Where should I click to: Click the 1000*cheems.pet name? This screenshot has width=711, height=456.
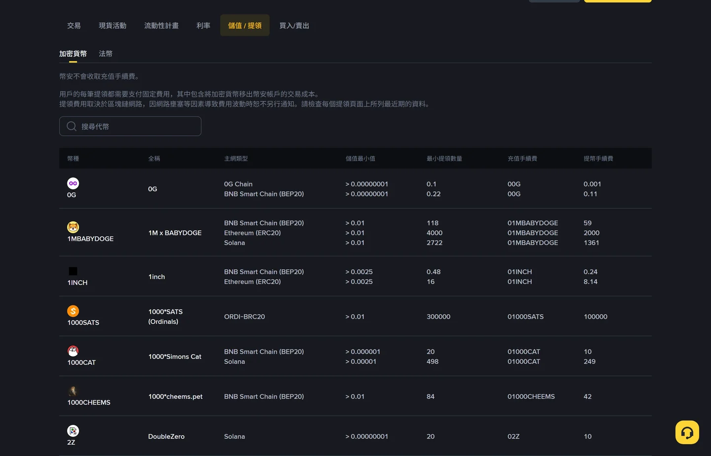pyautogui.click(x=175, y=397)
